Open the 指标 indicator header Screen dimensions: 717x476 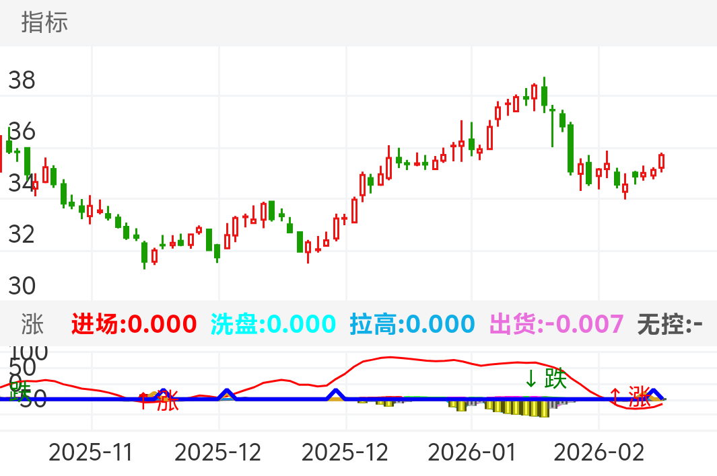[44, 23]
